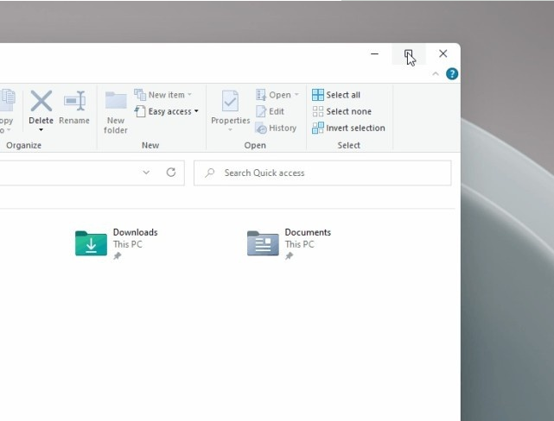
Task: Open the Properties icon in ribbon
Action: tap(230, 101)
